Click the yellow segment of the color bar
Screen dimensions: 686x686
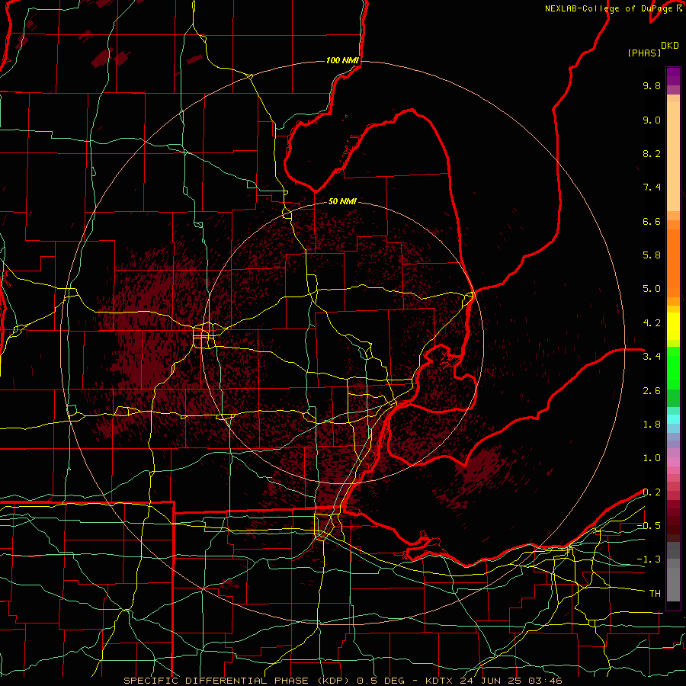coord(673,326)
